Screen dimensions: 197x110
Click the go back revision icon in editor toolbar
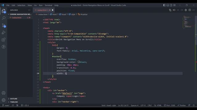174,10
